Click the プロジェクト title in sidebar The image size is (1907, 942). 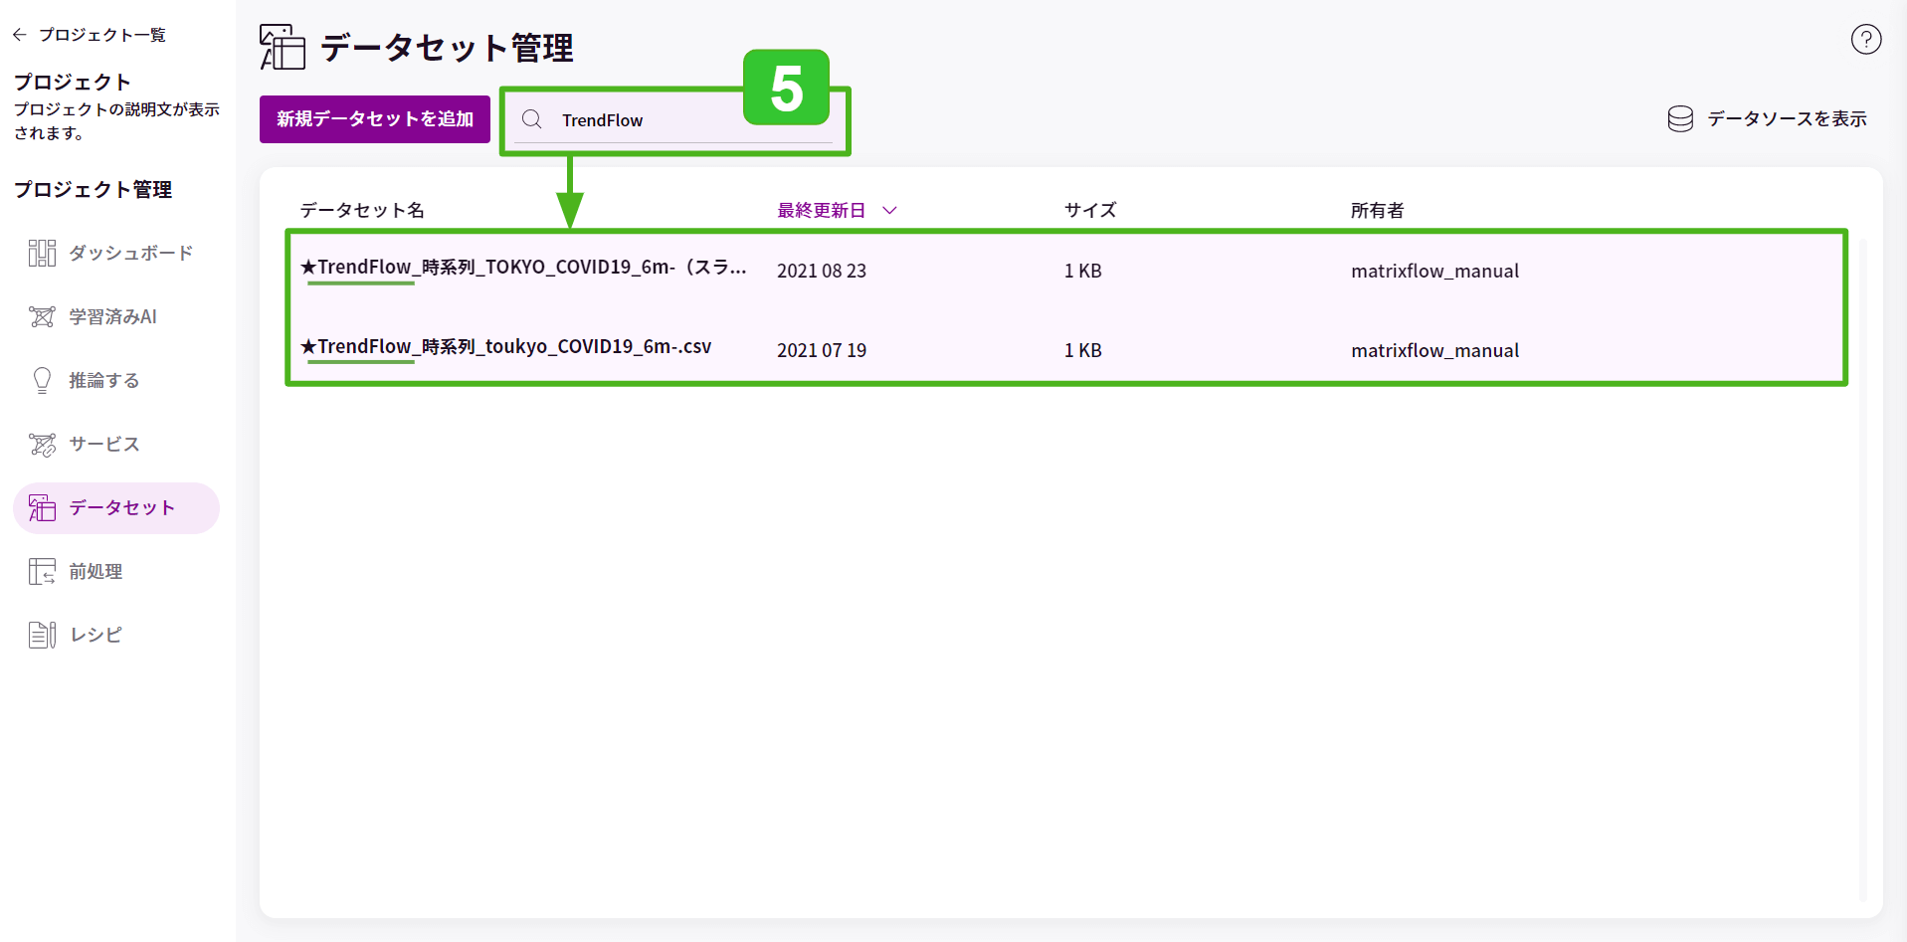click(73, 82)
